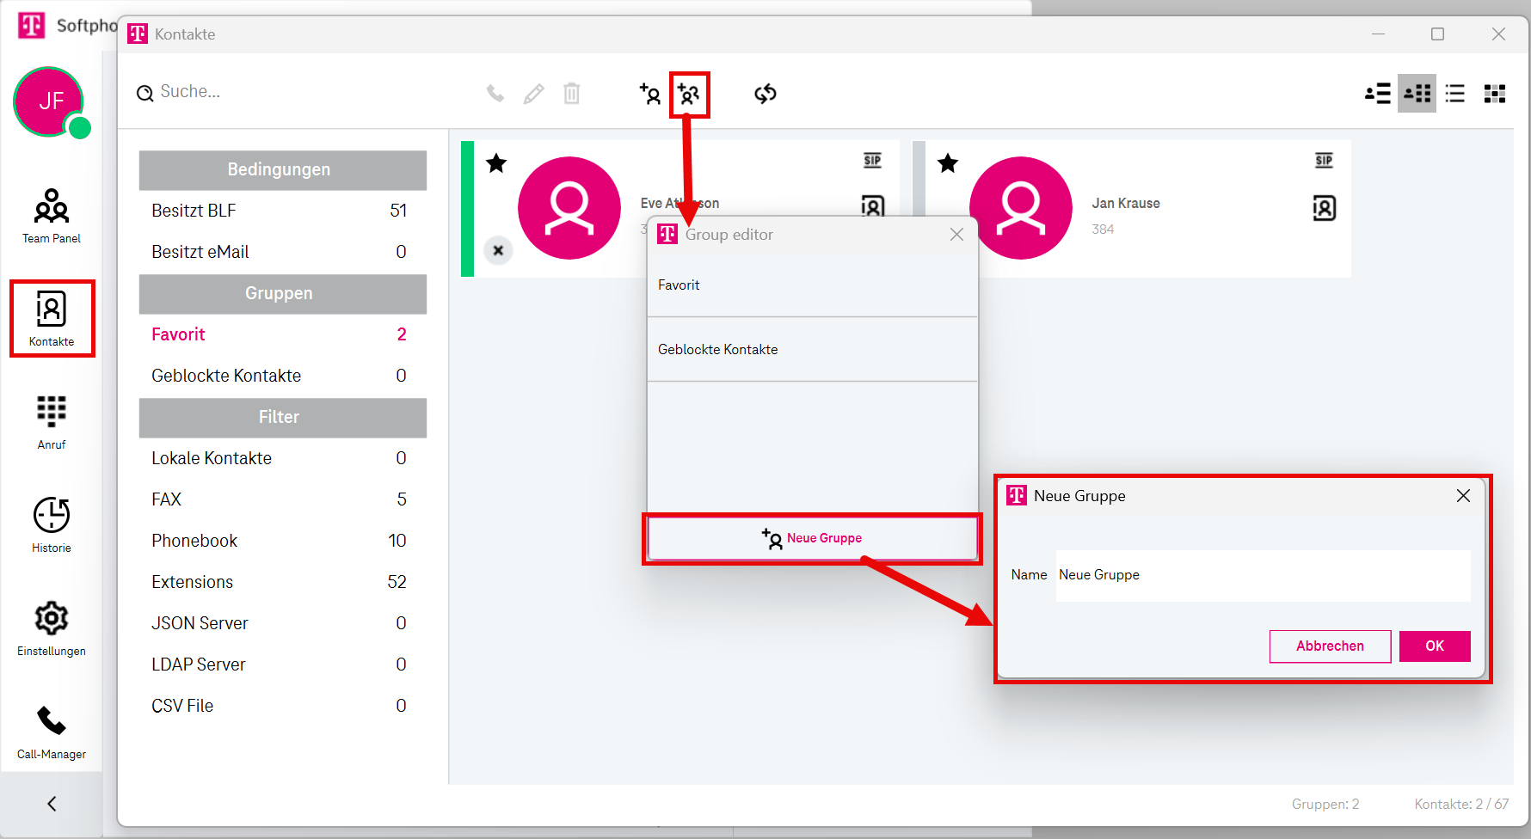Screen dimensions: 1531x839
Task: Click the group editor toolbar icon
Action: [689, 94]
